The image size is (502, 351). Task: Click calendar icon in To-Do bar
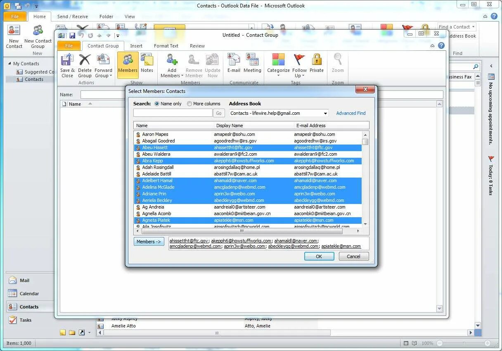(x=491, y=77)
